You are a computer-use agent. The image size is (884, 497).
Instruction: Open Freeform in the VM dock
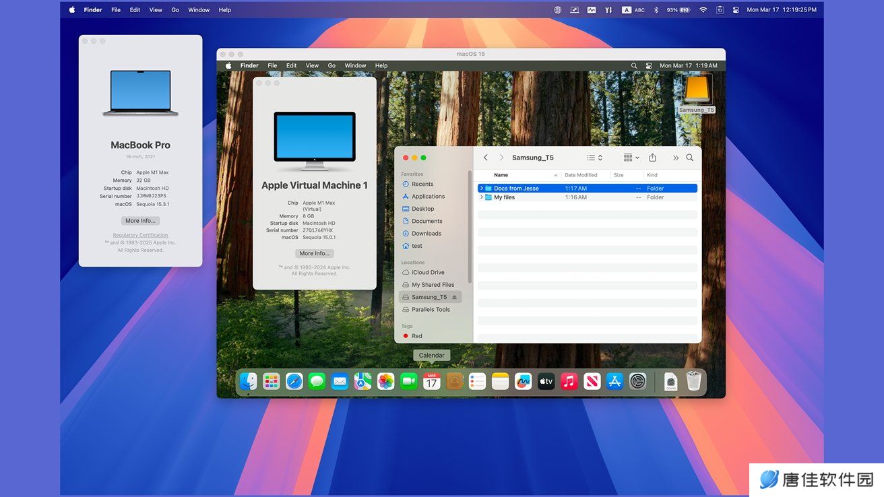point(524,382)
